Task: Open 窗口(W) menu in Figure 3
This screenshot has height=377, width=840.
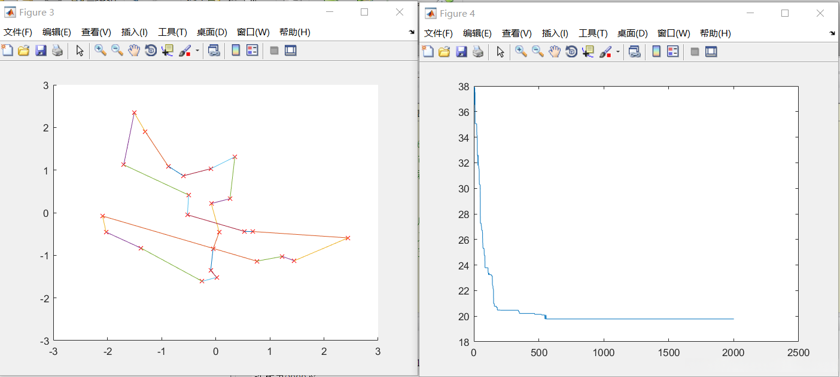Action: click(x=253, y=32)
